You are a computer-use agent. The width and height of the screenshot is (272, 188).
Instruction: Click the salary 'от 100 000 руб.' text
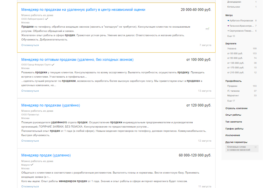click(199, 59)
